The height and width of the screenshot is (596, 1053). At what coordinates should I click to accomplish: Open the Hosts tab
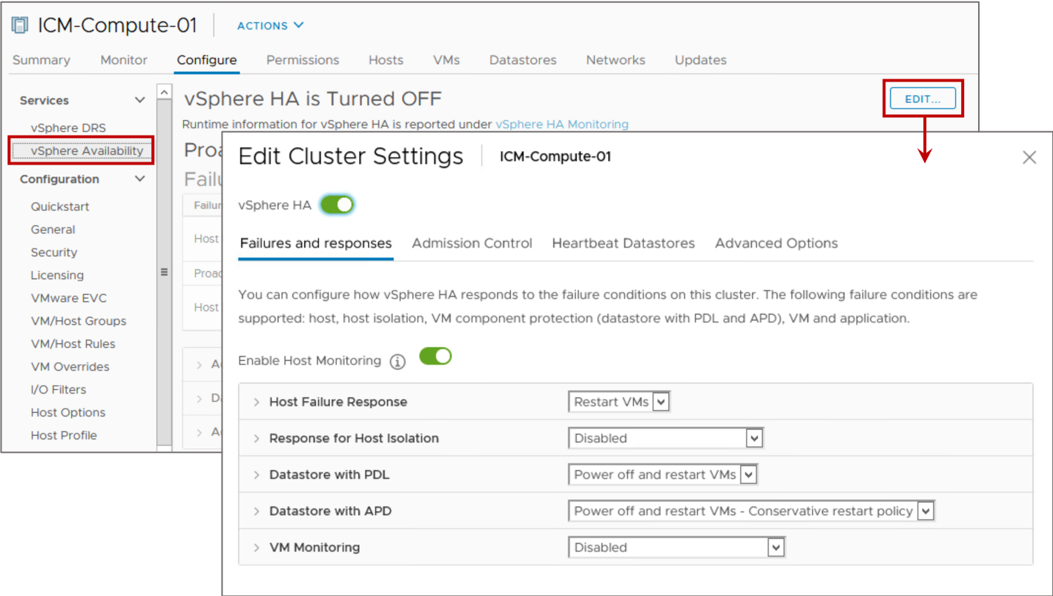386,60
